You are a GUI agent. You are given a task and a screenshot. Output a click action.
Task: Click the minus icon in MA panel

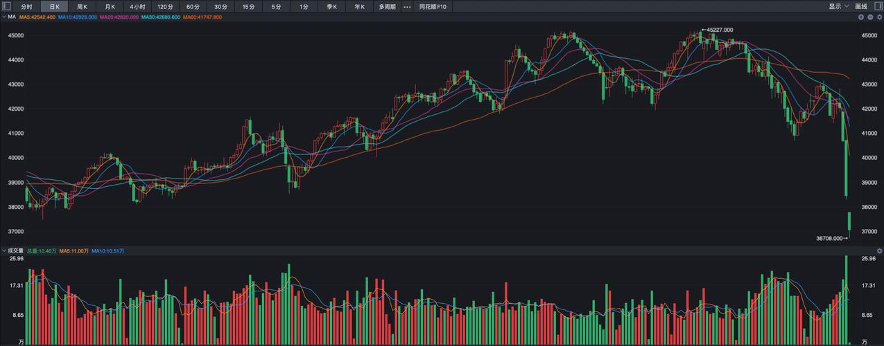point(870,17)
